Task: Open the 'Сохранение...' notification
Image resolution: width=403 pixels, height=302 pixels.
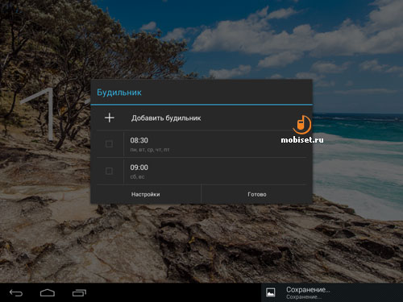Action: [x=332, y=292]
